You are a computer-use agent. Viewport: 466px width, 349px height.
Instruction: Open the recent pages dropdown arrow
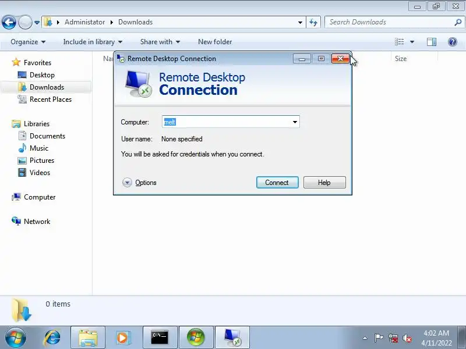point(37,23)
